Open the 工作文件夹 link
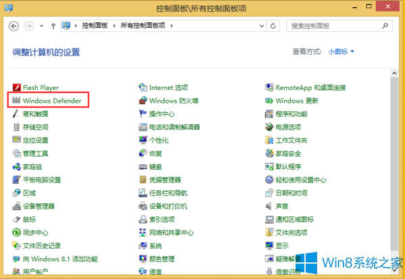Viewport: 405px width, 279px height. pyautogui.click(x=292, y=140)
